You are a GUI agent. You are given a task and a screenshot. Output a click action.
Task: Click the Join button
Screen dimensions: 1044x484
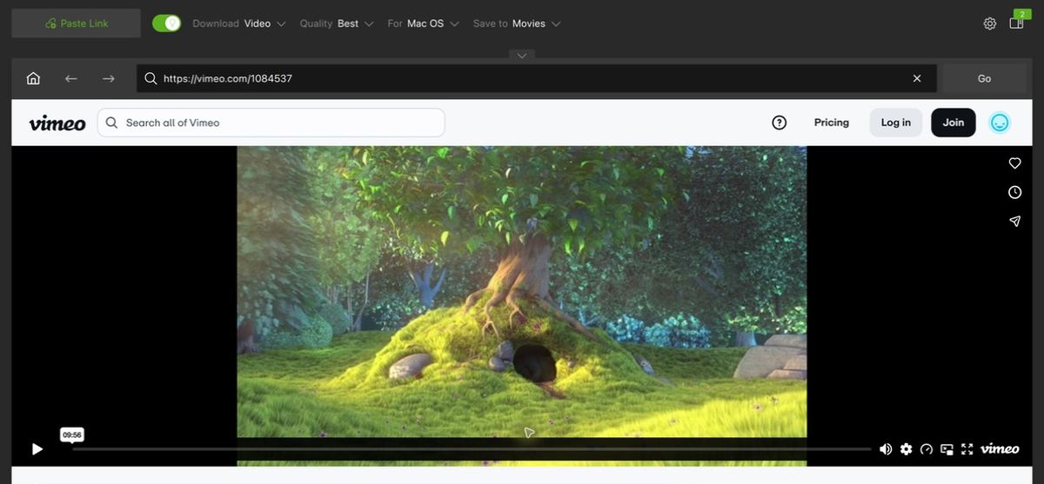954,123
